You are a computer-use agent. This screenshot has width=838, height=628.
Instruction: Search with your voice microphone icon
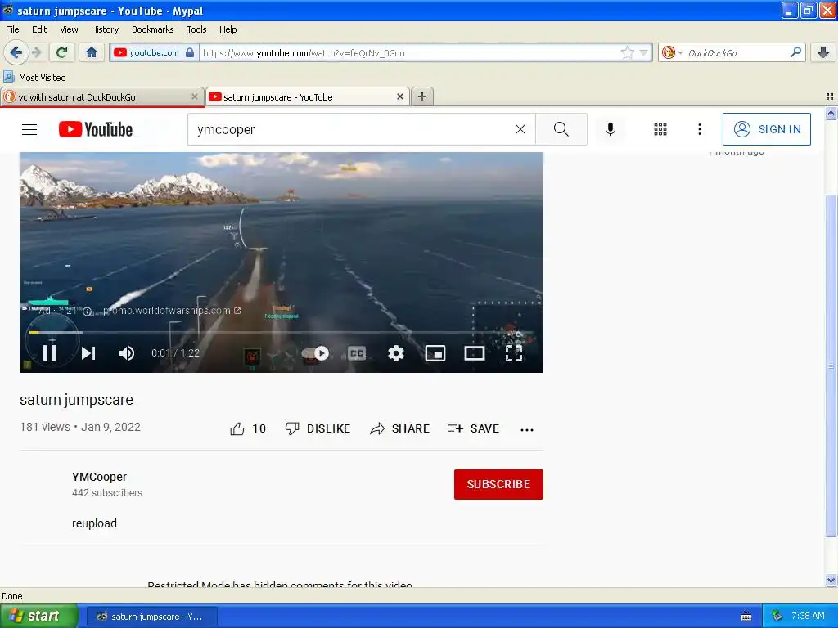coord(610,129)
